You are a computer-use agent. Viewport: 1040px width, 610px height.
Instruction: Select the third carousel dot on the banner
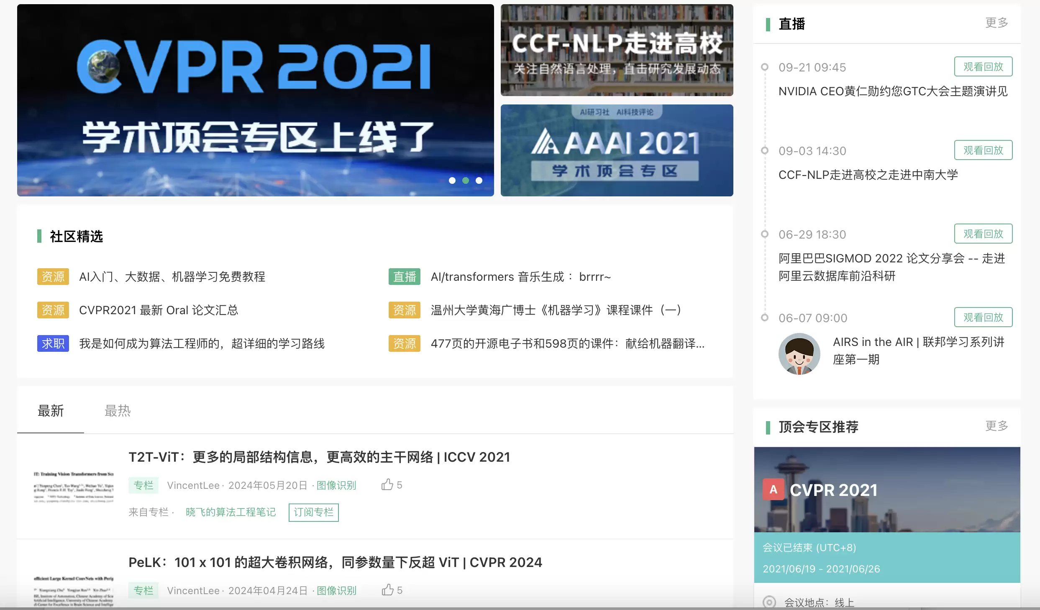[479, 180]
